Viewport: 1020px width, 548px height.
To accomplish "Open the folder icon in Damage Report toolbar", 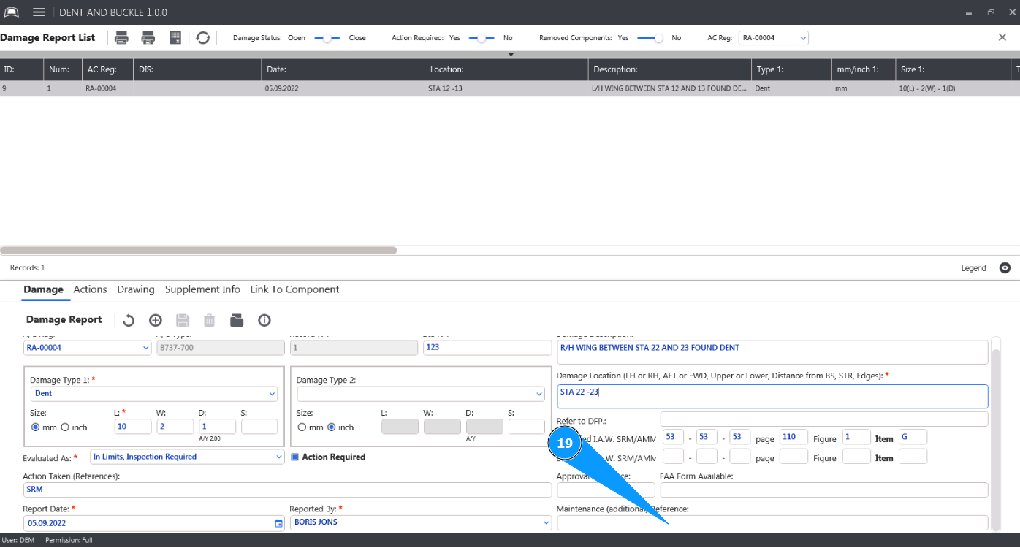I will point(236,320).
